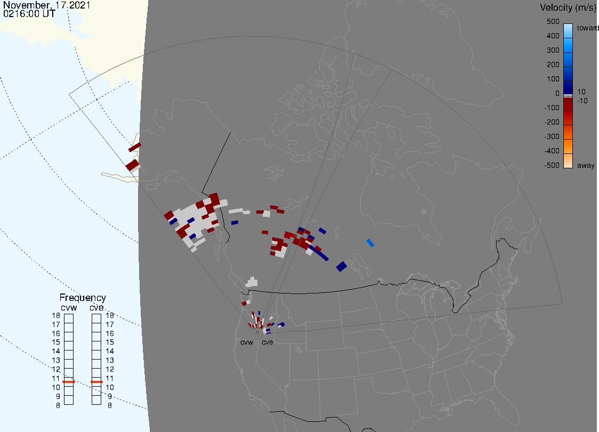Pick the dark red segment just below zero on the colour bar

click(568, 104)
